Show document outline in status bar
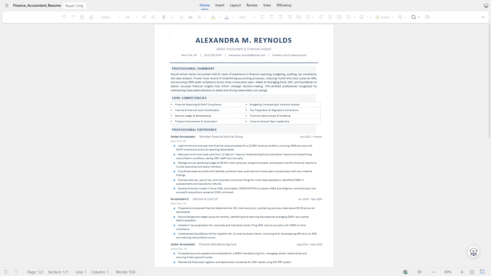491x276 pixels. [x=6, y=272]
